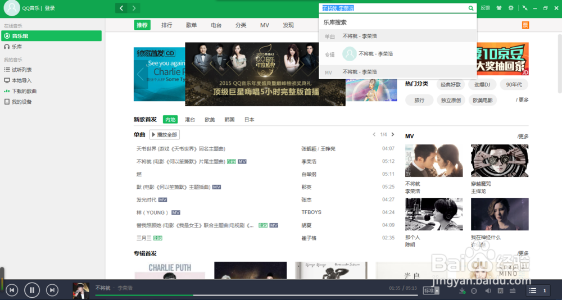This screenshot has height=300, width=562.
Task: Switch to 歌单 tab
Action: click(192, 25)
